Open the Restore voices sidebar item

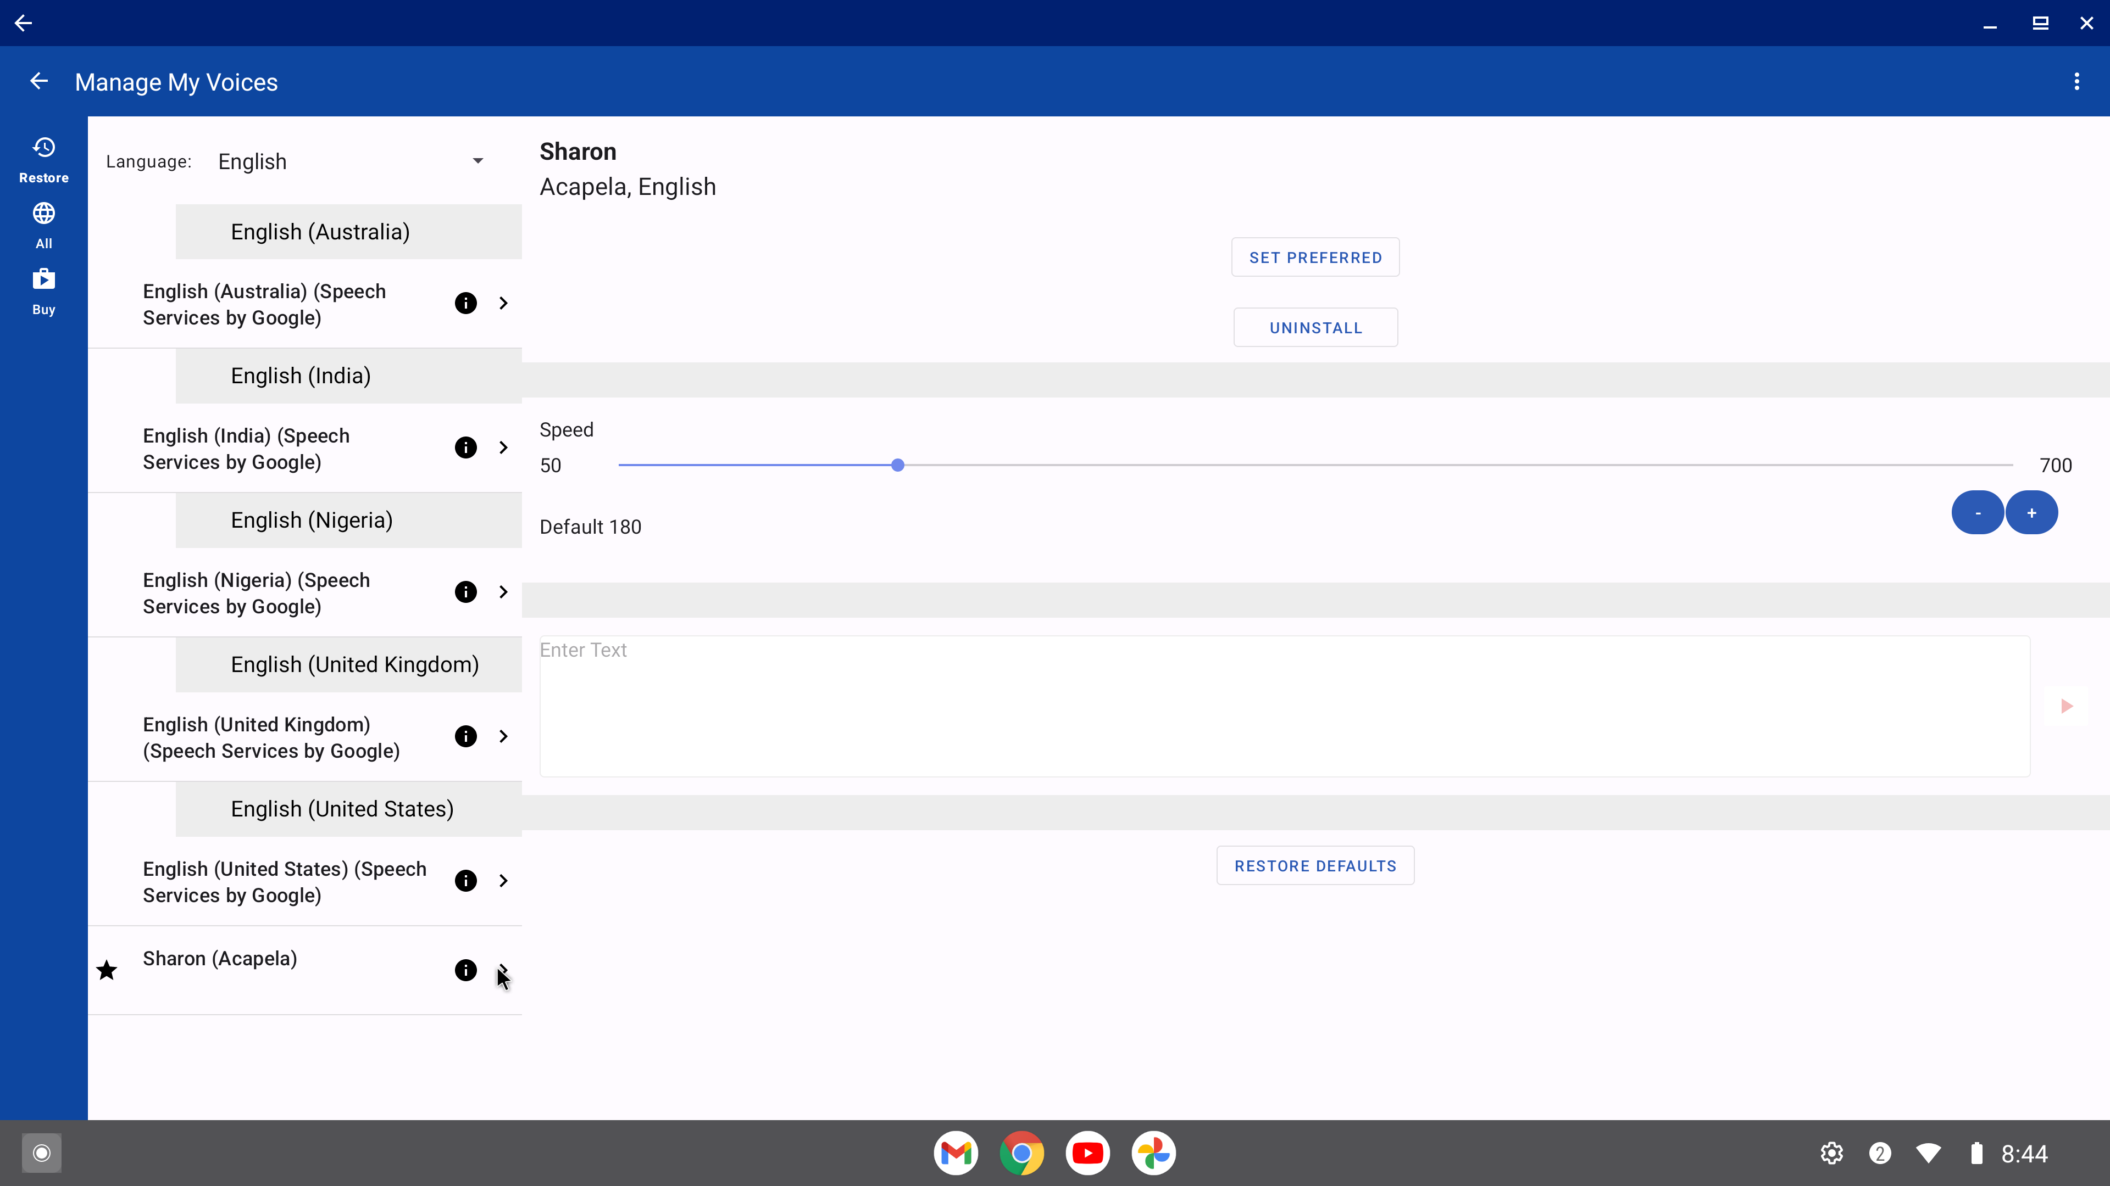(x=43, y=160)
